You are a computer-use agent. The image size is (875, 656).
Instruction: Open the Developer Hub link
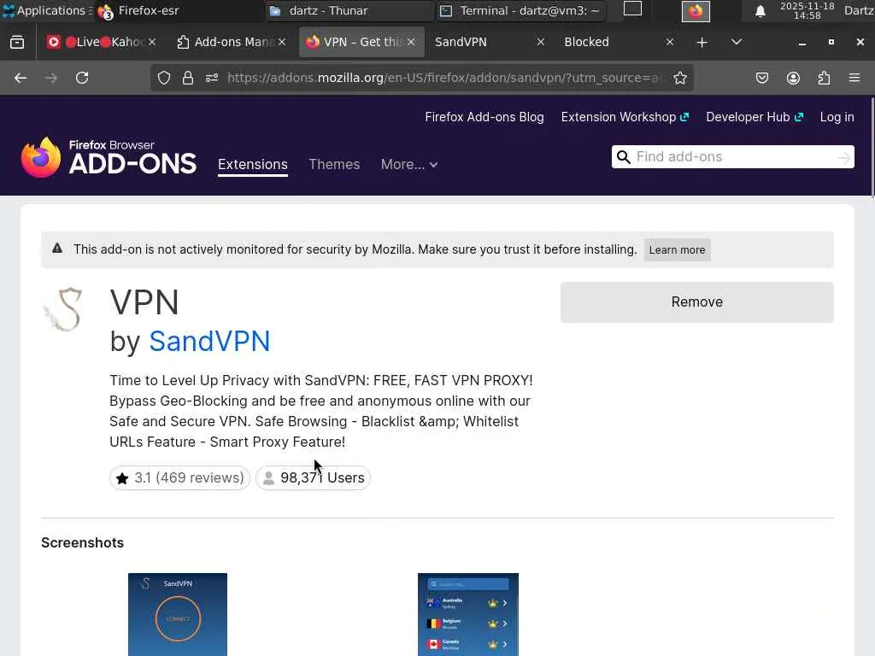point(755,117)
